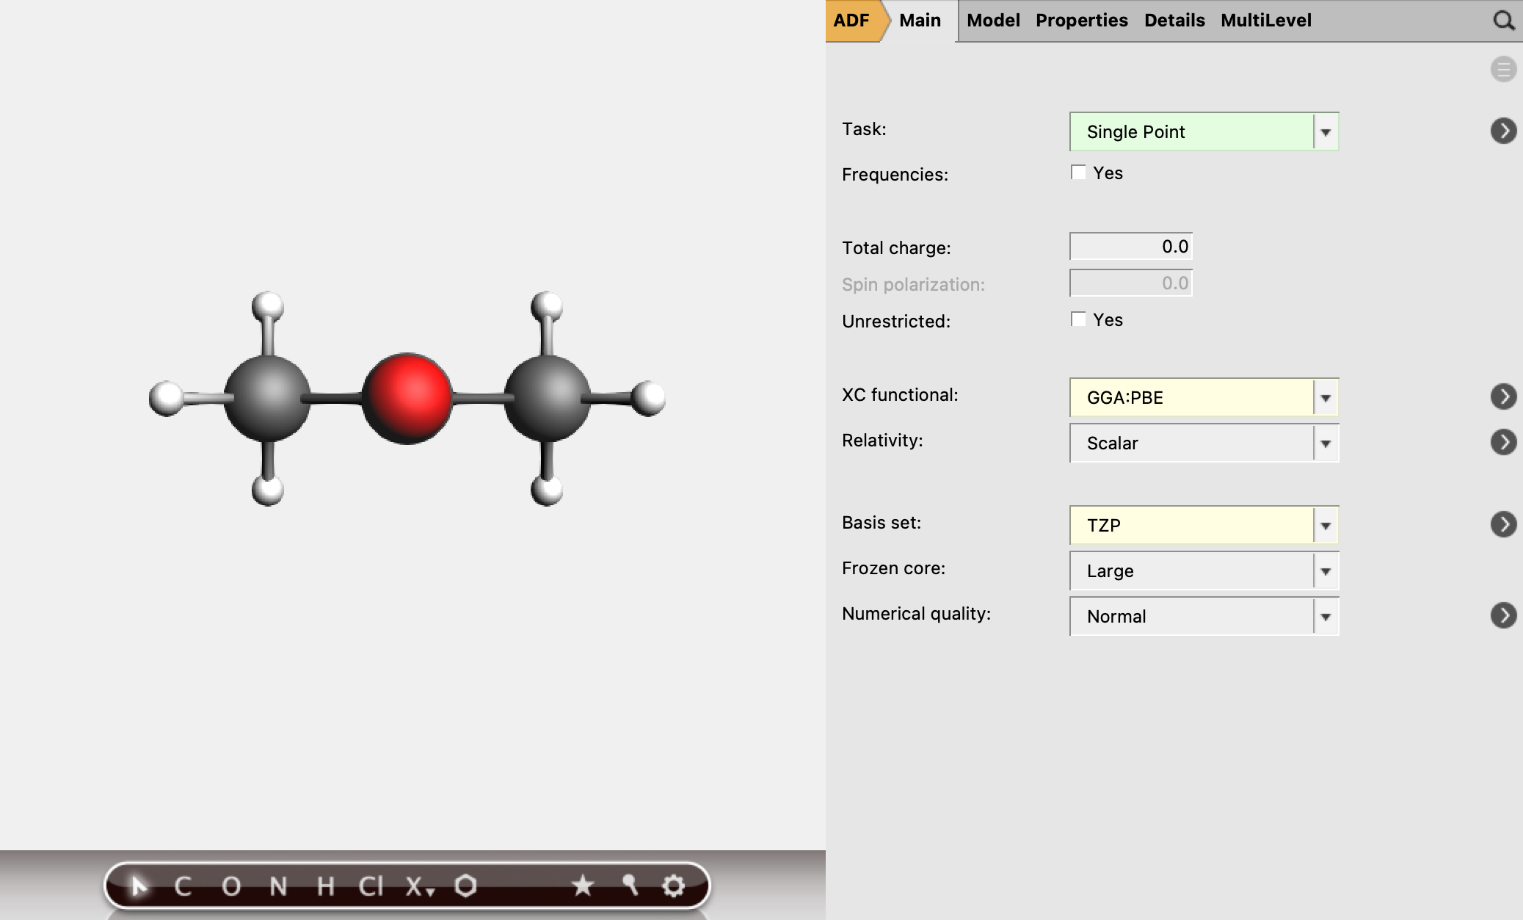Choose the Chlorine atom tool

coord(371,886)
